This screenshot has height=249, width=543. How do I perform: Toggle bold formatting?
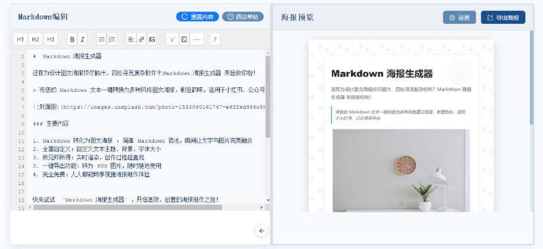pos(72,39)
